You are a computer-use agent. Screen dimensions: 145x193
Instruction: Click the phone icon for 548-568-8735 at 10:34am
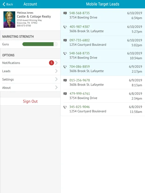click(65, 53)
